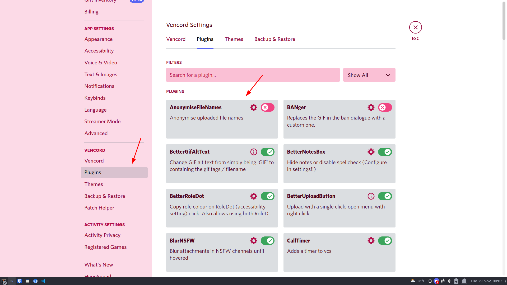This screenshot has width=507, height=285.
Task: Open the notifications bell in system tray
Action: point(464,281)
